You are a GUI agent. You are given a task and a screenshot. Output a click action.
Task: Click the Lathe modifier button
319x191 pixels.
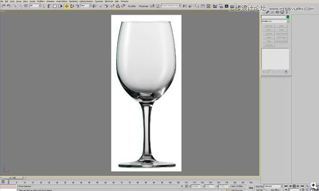click(269, 38)
